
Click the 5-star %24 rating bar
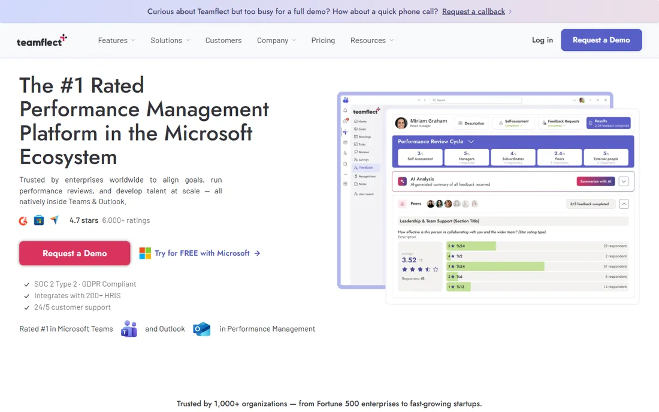tap(471, 246)
